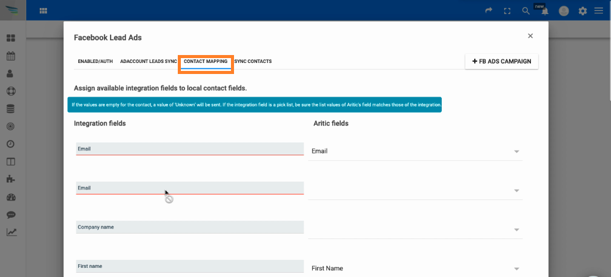Image resolution: width=611 pixels, height=277 pixels.
Task: Open empty Aritic dropdown beside second Email
Action: pyautogui.click(x=415, y=190)
